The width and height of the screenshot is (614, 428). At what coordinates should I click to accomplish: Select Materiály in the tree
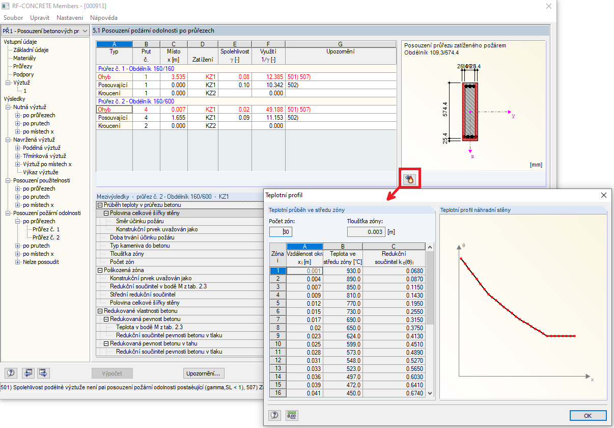pyautogui.click(x=24, y=58)
